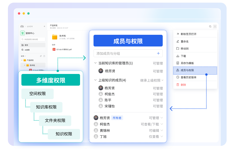Open 可管理 dropdown for owner 杨芳贤
The width and height of the screenshot is (236, 152).
tap(156, 118)
